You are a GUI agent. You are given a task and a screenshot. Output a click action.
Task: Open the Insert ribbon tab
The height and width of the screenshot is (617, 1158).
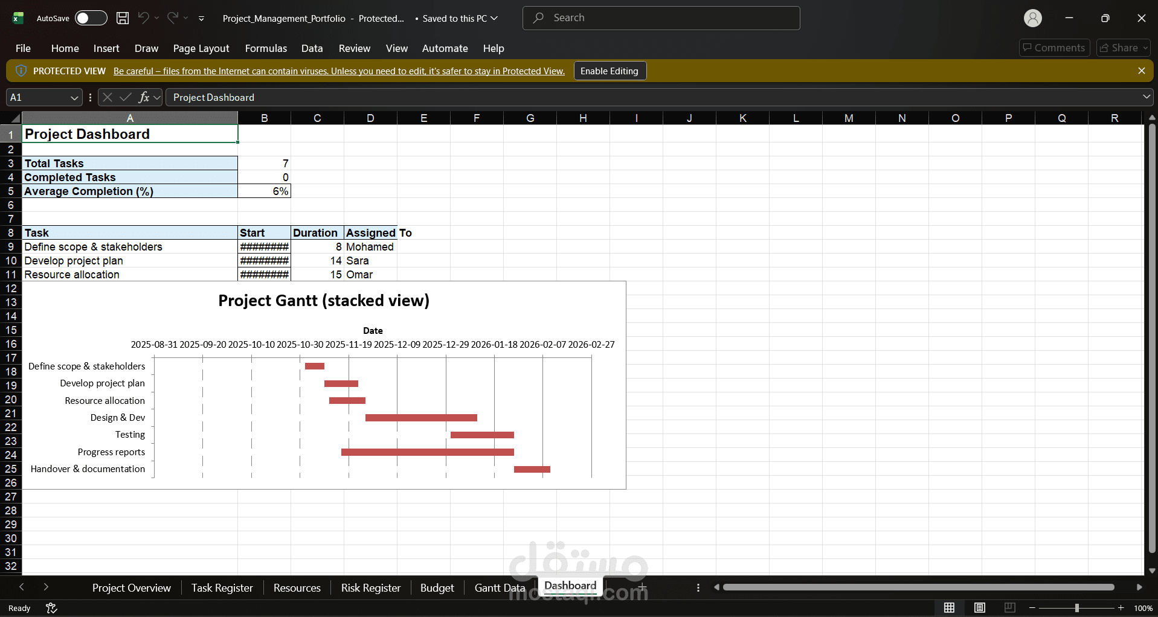point(106,48)
